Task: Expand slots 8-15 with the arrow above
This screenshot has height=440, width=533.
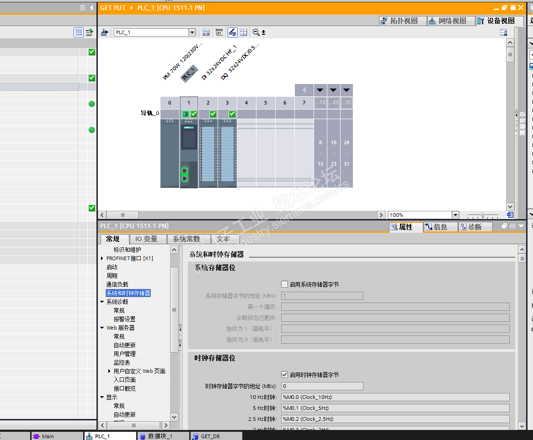Action: pos(320,90)
